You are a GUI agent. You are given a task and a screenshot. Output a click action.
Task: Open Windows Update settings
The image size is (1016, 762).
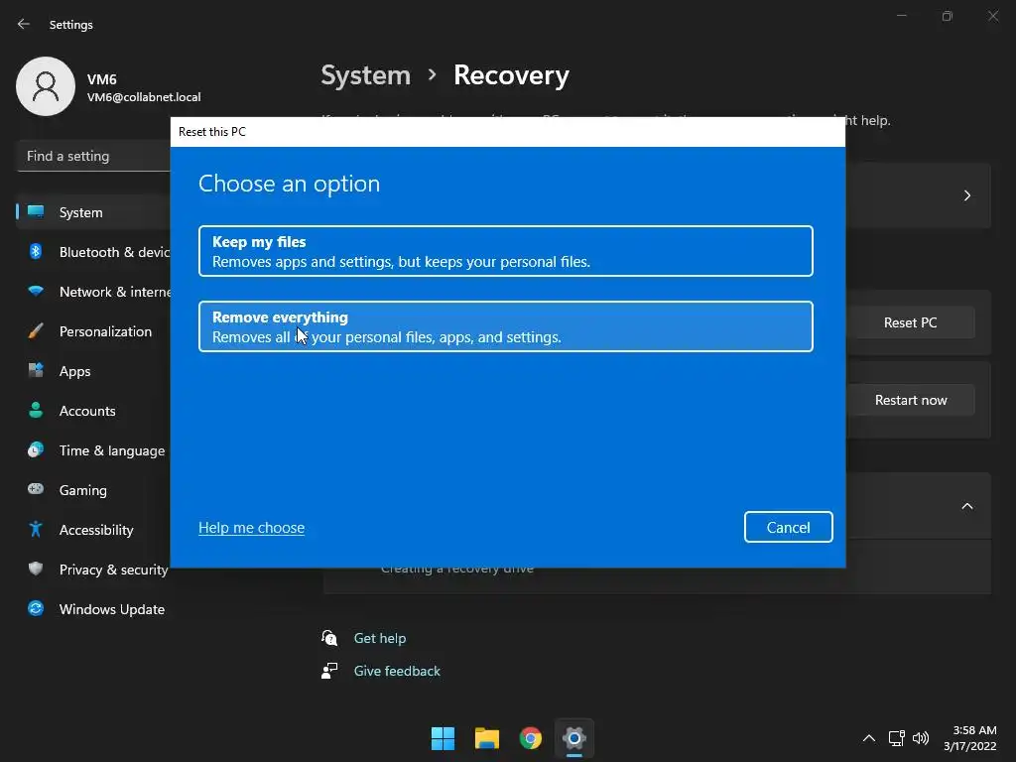pos(93,609)
